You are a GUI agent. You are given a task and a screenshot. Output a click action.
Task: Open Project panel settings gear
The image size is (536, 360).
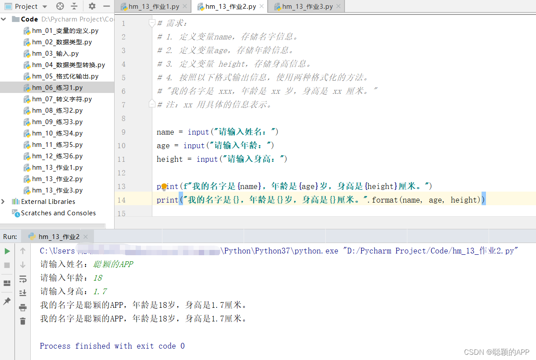click(x=92, y=6)
